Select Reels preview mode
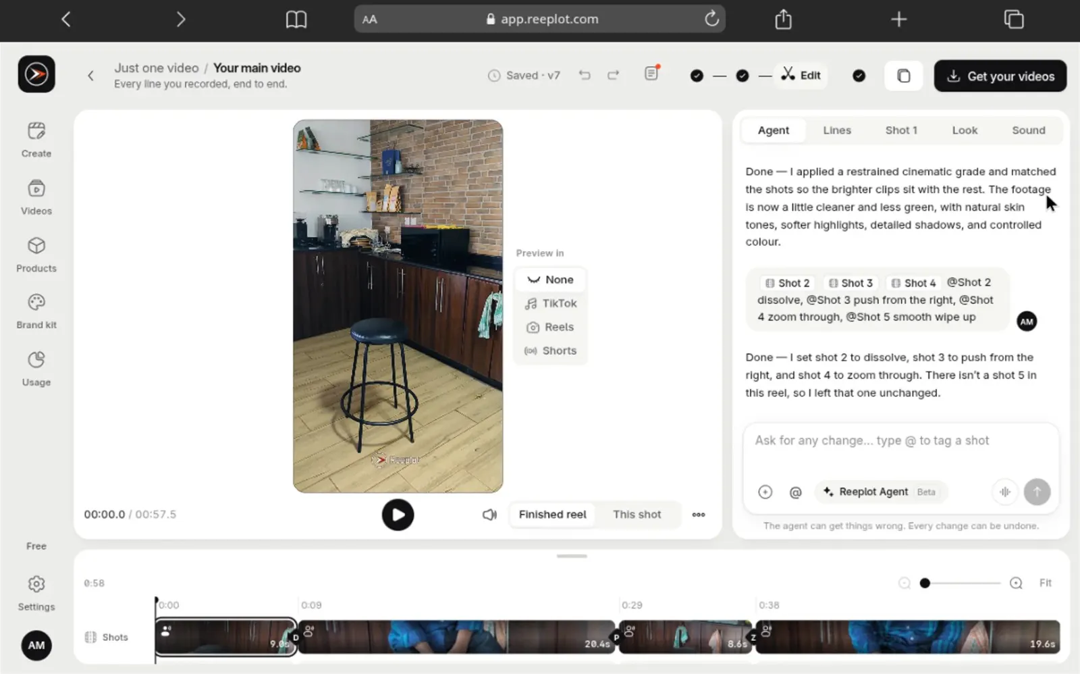 pos(551,327)
